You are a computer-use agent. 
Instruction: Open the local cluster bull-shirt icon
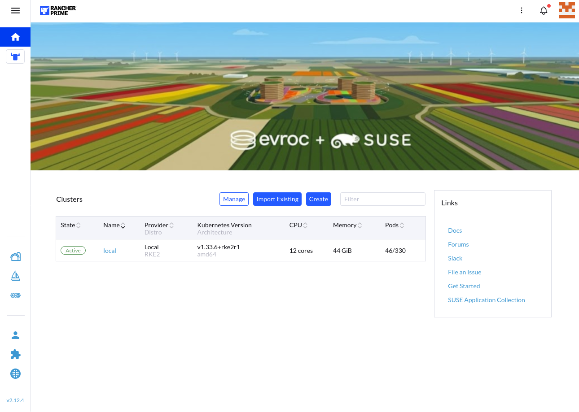tap(15, 56)
